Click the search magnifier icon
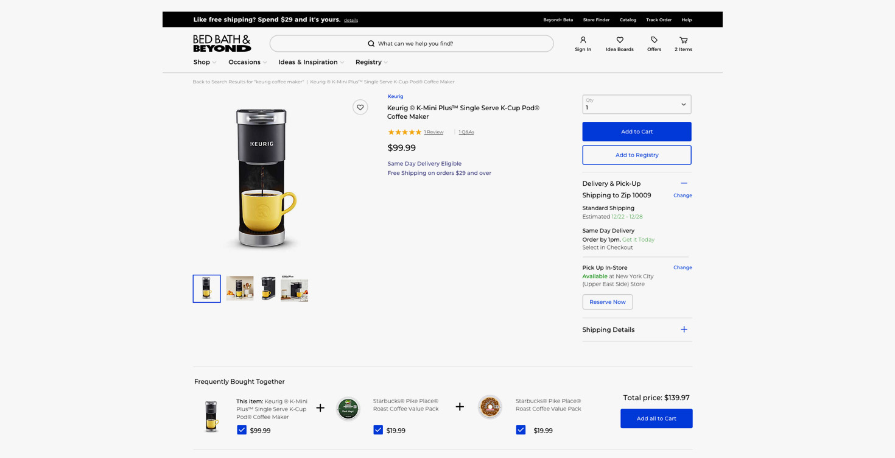The image size is (895, 458). pyautogui.click(x=371, y=44)
